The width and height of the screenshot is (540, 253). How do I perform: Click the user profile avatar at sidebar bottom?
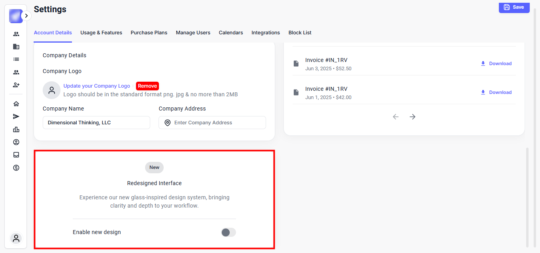pos(16,238)
